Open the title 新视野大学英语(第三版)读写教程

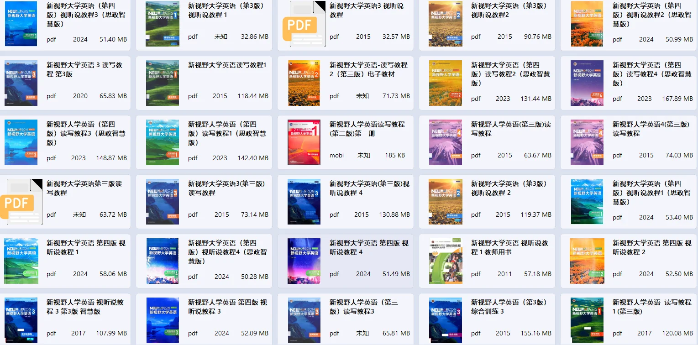(511, 129)
